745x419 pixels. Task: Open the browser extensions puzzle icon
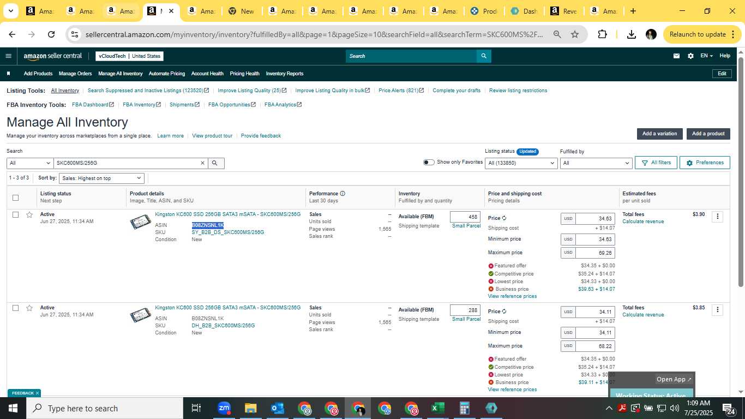pyautogui.click(x=602, y=34)
